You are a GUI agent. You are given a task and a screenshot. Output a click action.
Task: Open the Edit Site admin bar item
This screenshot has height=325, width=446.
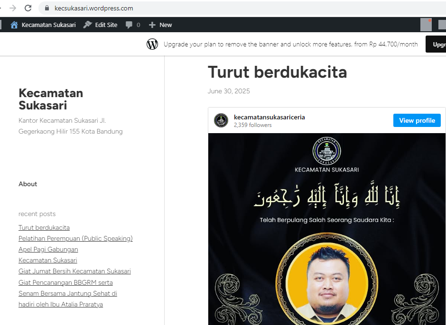tap(101, 25)
